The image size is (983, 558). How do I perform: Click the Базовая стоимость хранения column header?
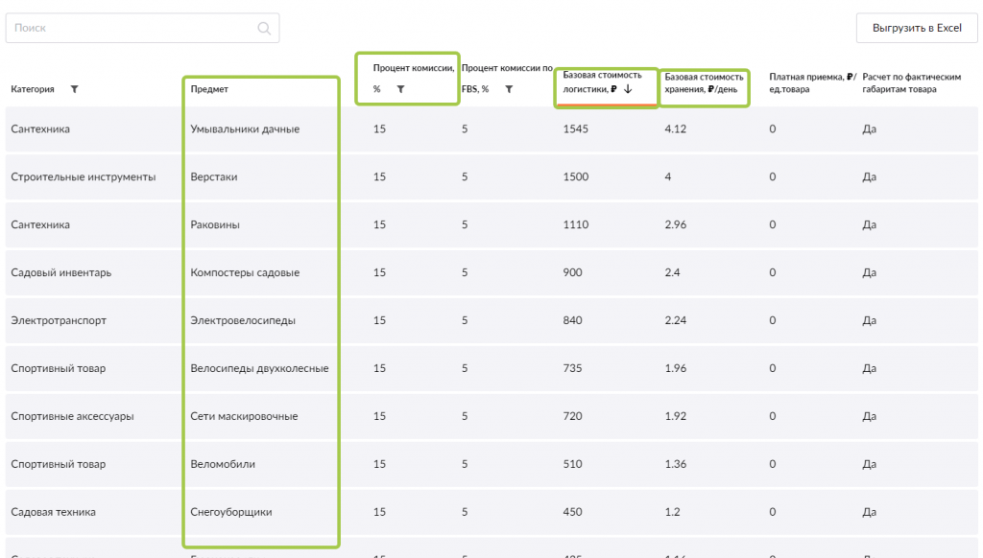point(704,83)
